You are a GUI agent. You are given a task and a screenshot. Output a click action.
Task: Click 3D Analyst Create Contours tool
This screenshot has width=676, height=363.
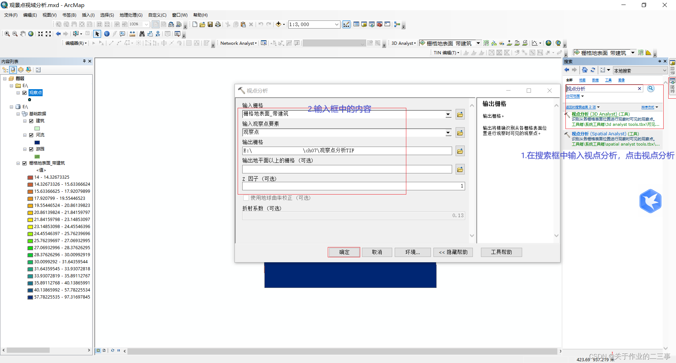tap(486, 43)
